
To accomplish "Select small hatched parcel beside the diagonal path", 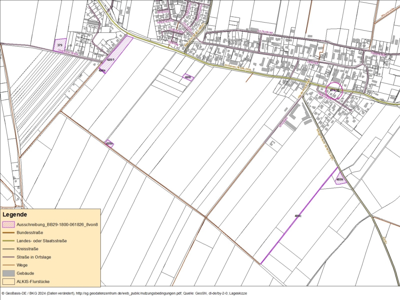I will click(109, 144).
